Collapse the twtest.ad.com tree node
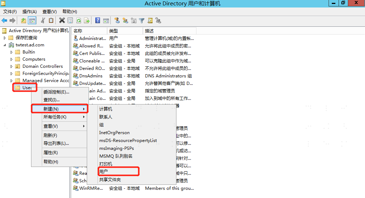Image resolution: width=365 pixels, height=198 pixels. (x=5, y=45)
